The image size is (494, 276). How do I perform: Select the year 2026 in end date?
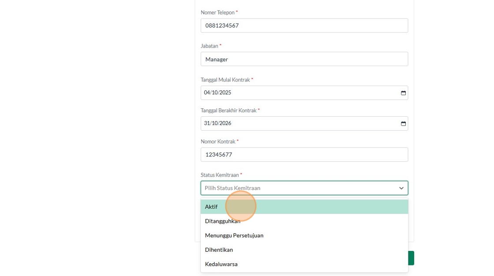coord(225,124)
